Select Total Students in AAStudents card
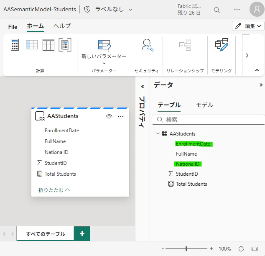Screen dimensions: 265x256 tap(60, 174)
